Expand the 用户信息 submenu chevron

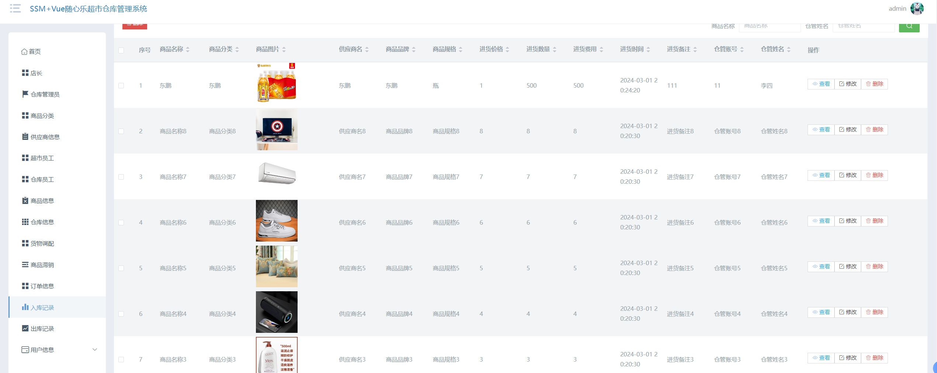pyautogui.click(x=95, y=350)
